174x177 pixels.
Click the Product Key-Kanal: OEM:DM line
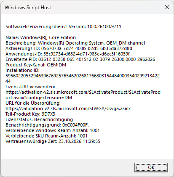(36, 65)
